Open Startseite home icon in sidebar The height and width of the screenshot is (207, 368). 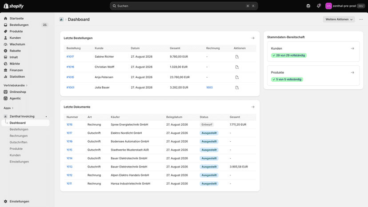pos(6,18)
